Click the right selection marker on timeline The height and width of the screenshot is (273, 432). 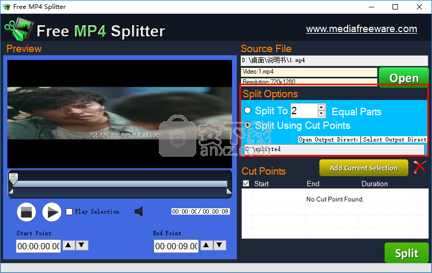[229, 191]
